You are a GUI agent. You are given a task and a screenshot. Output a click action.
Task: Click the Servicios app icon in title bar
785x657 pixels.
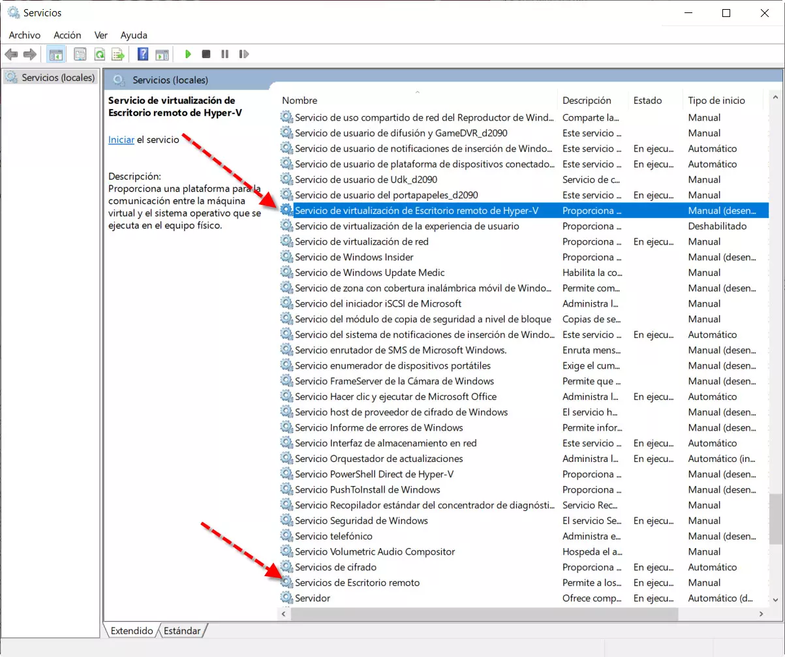pyautogui.click(x=13, y=12)
